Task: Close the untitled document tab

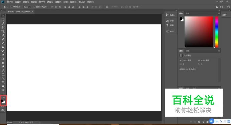Action: click(x=32, y=11)
